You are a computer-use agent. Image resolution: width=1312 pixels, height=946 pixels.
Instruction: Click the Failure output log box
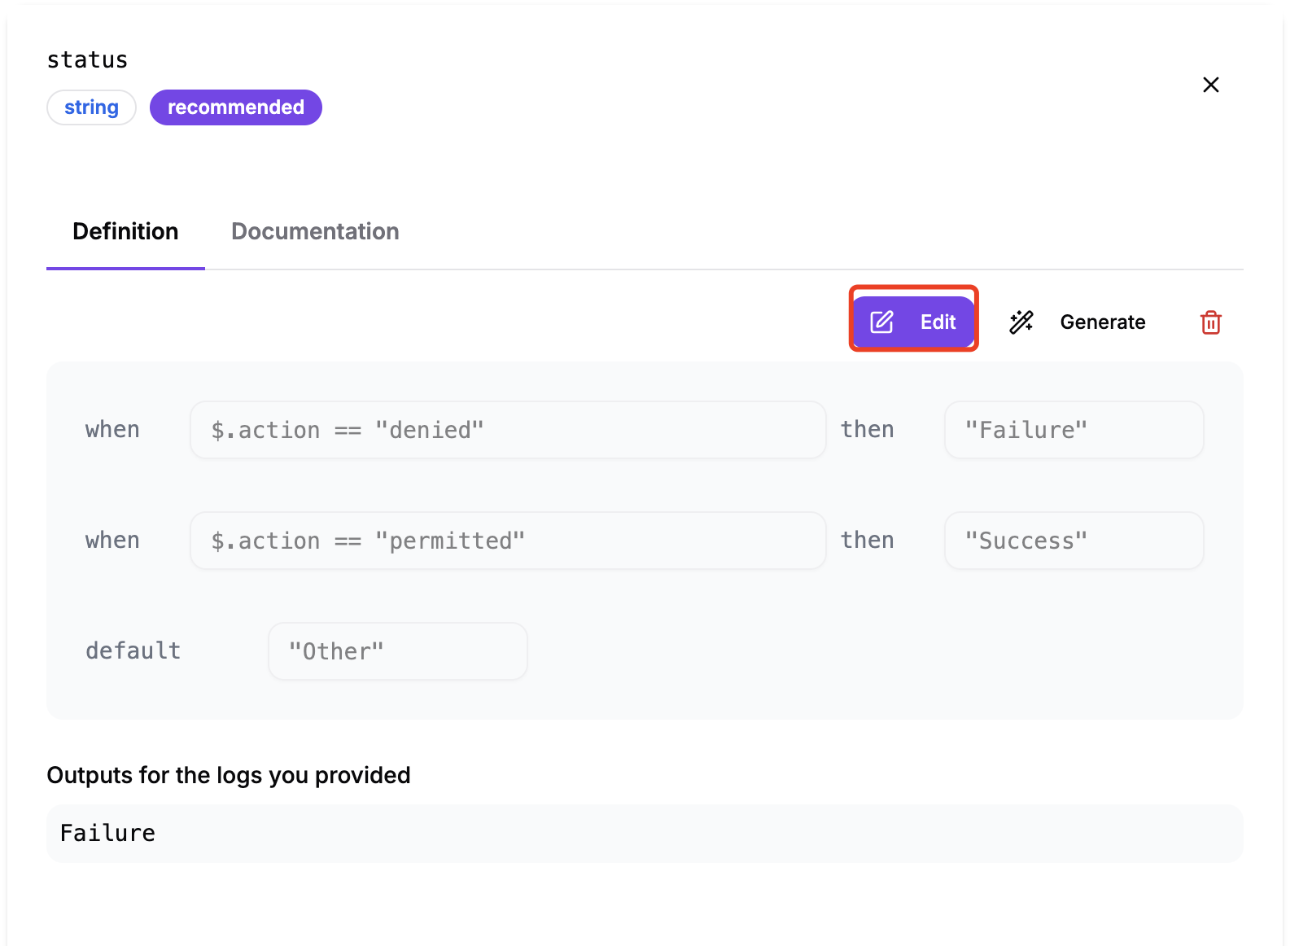click(x=644, y=834)
